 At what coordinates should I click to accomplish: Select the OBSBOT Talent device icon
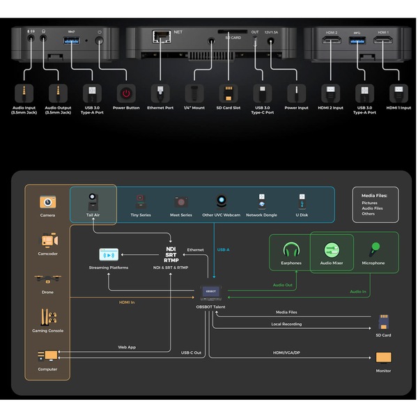(x=210, y=293)
